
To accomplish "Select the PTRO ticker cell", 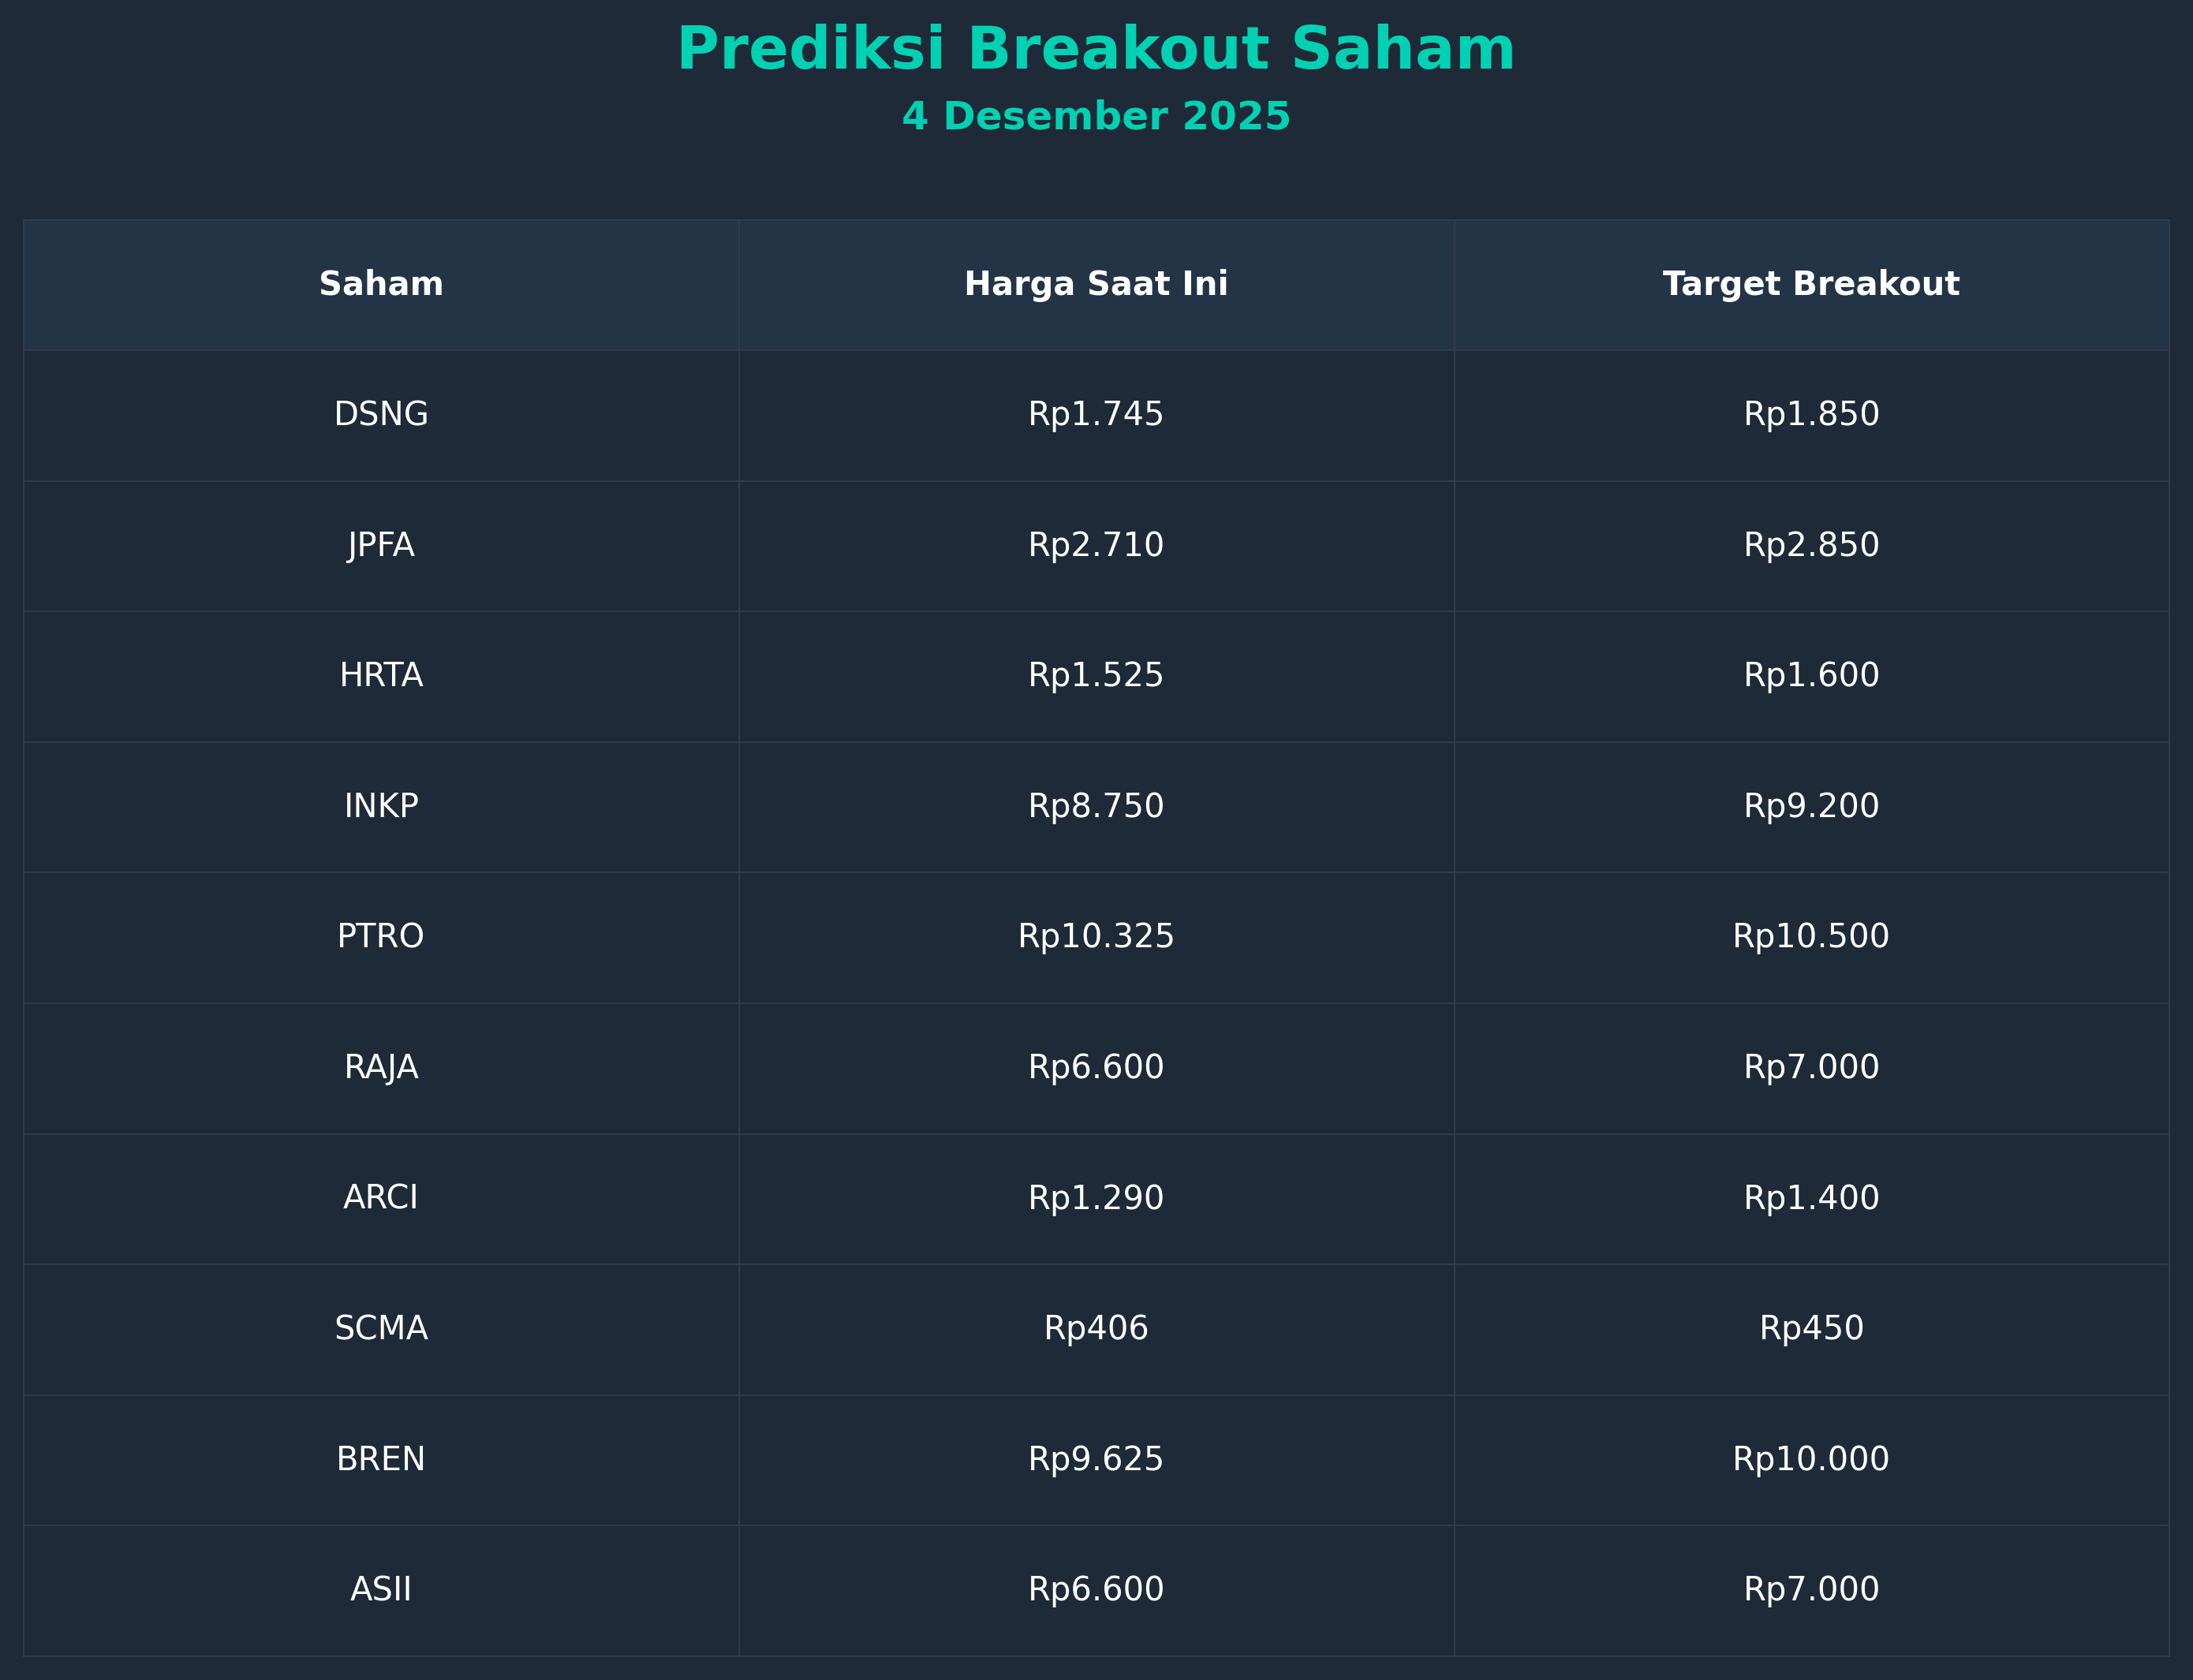I will coord(381,937).
